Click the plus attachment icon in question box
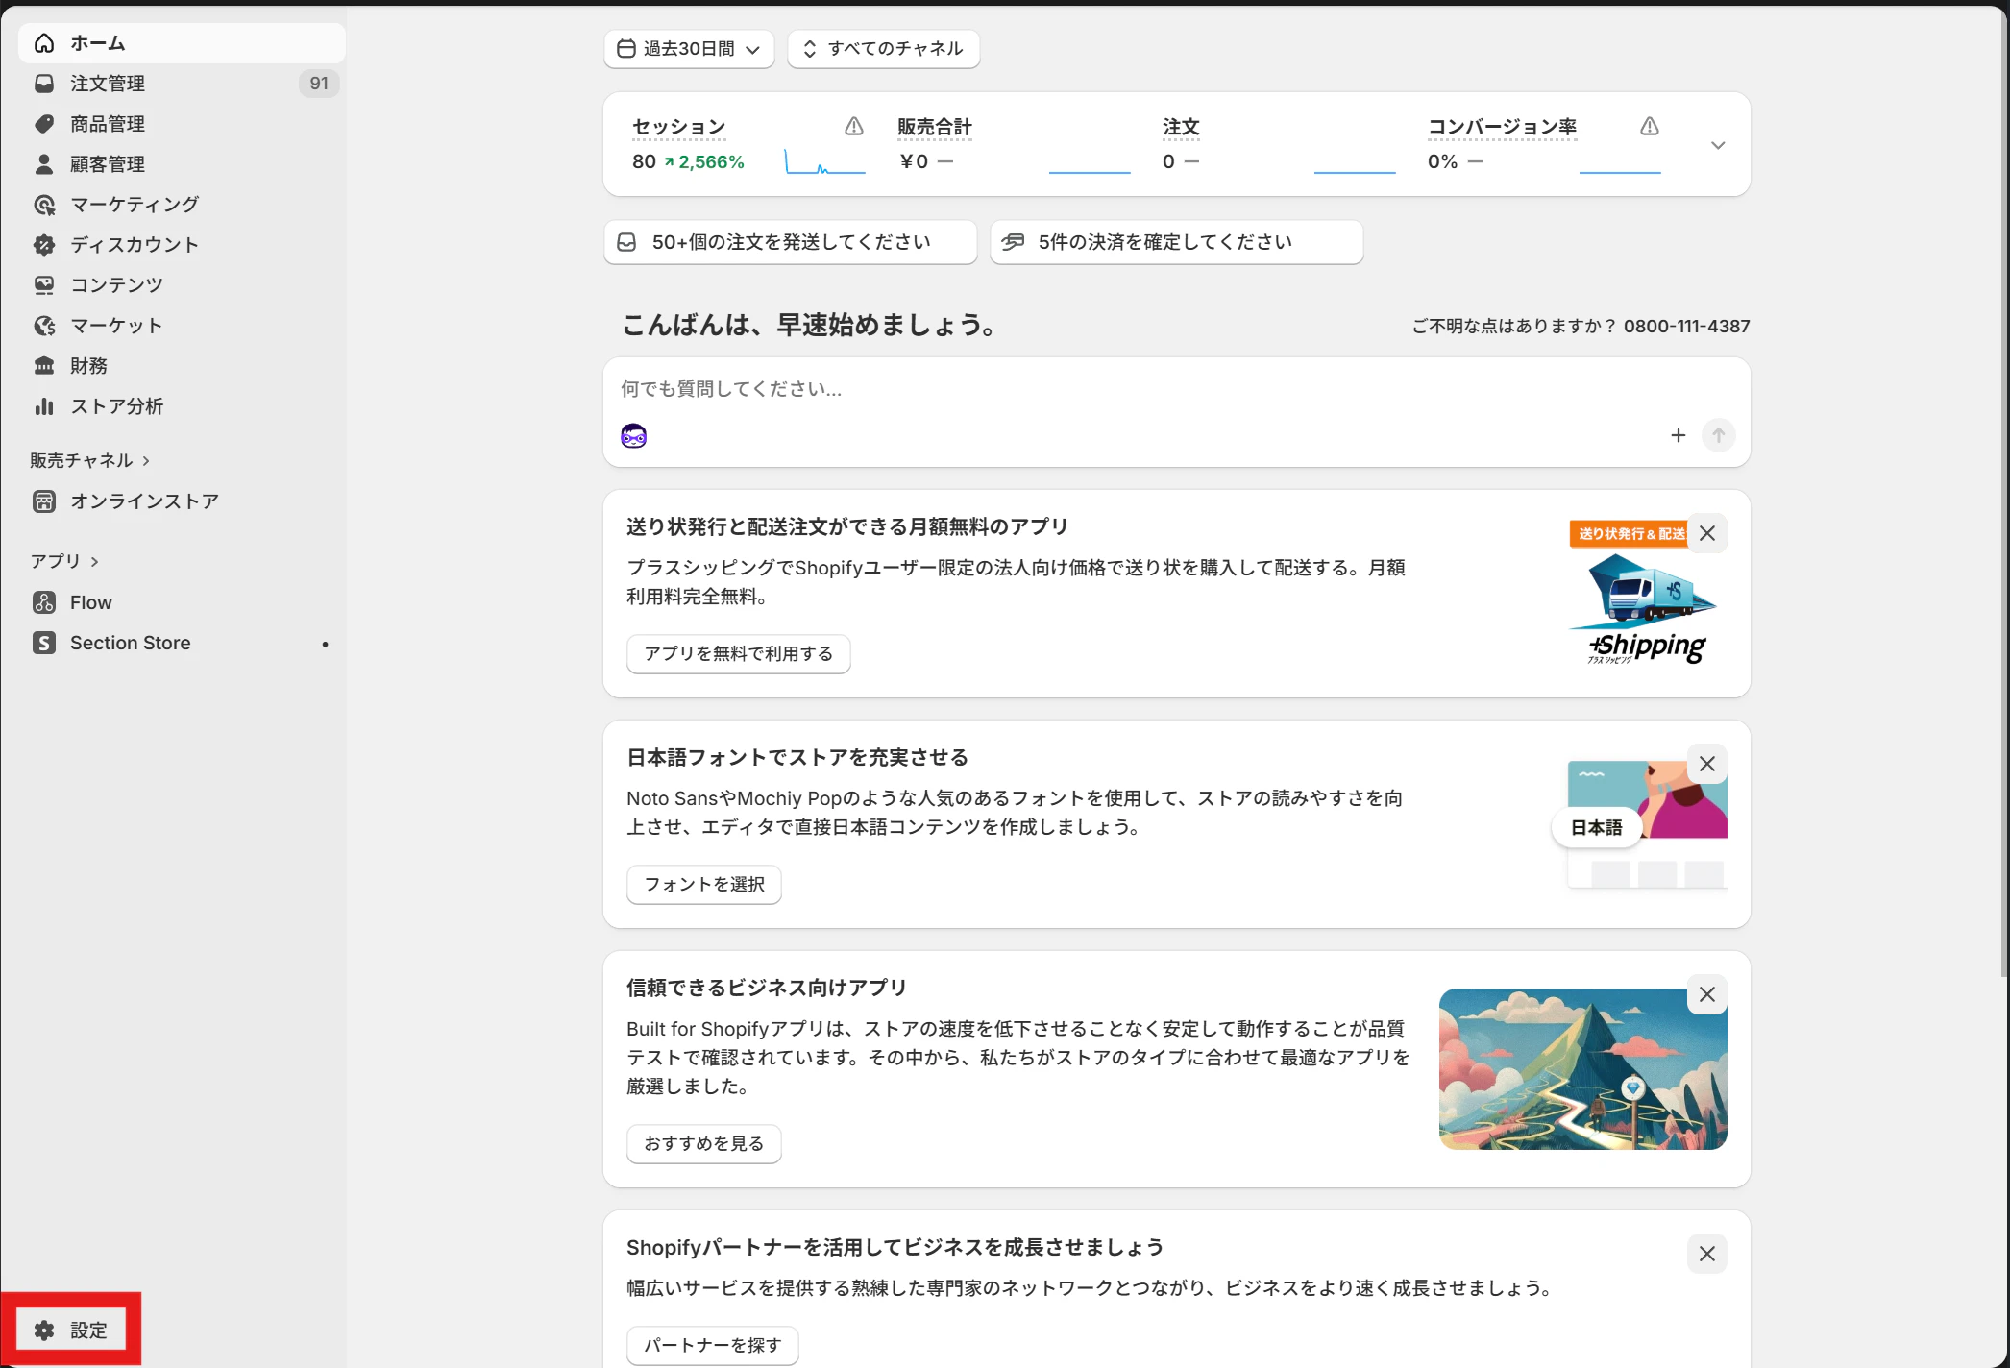 pos(1679,435)
